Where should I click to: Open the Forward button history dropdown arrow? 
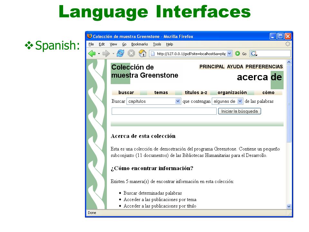click(x=113, y=53)
